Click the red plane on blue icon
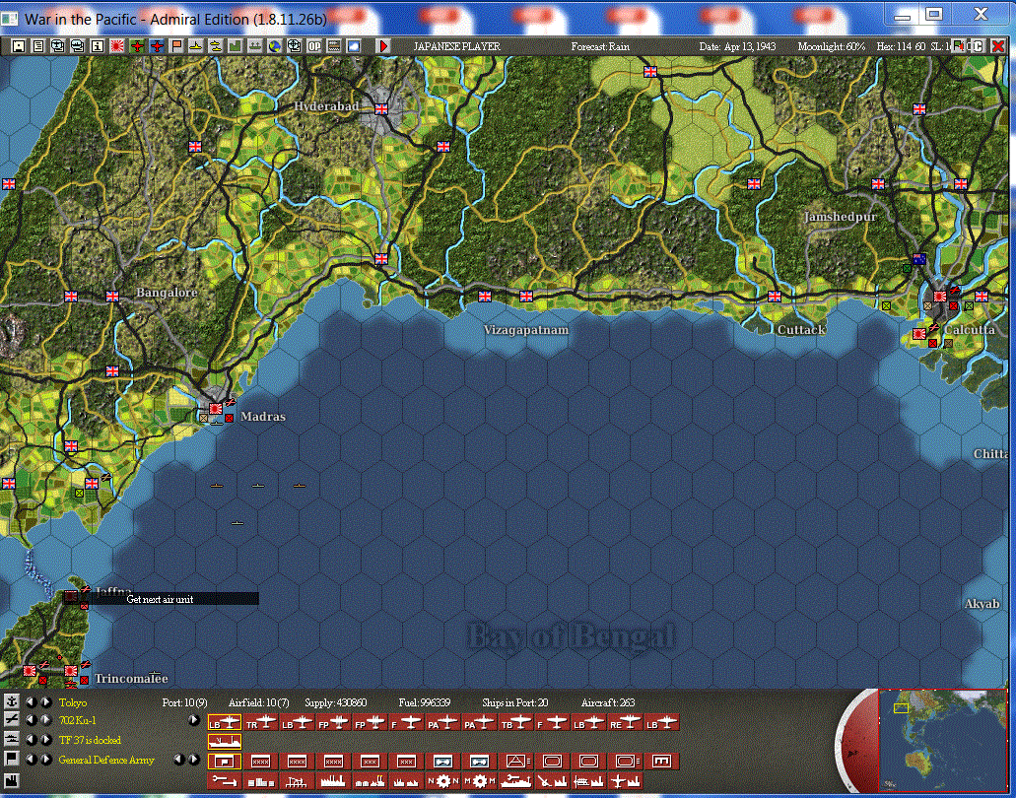 point(157,46)
